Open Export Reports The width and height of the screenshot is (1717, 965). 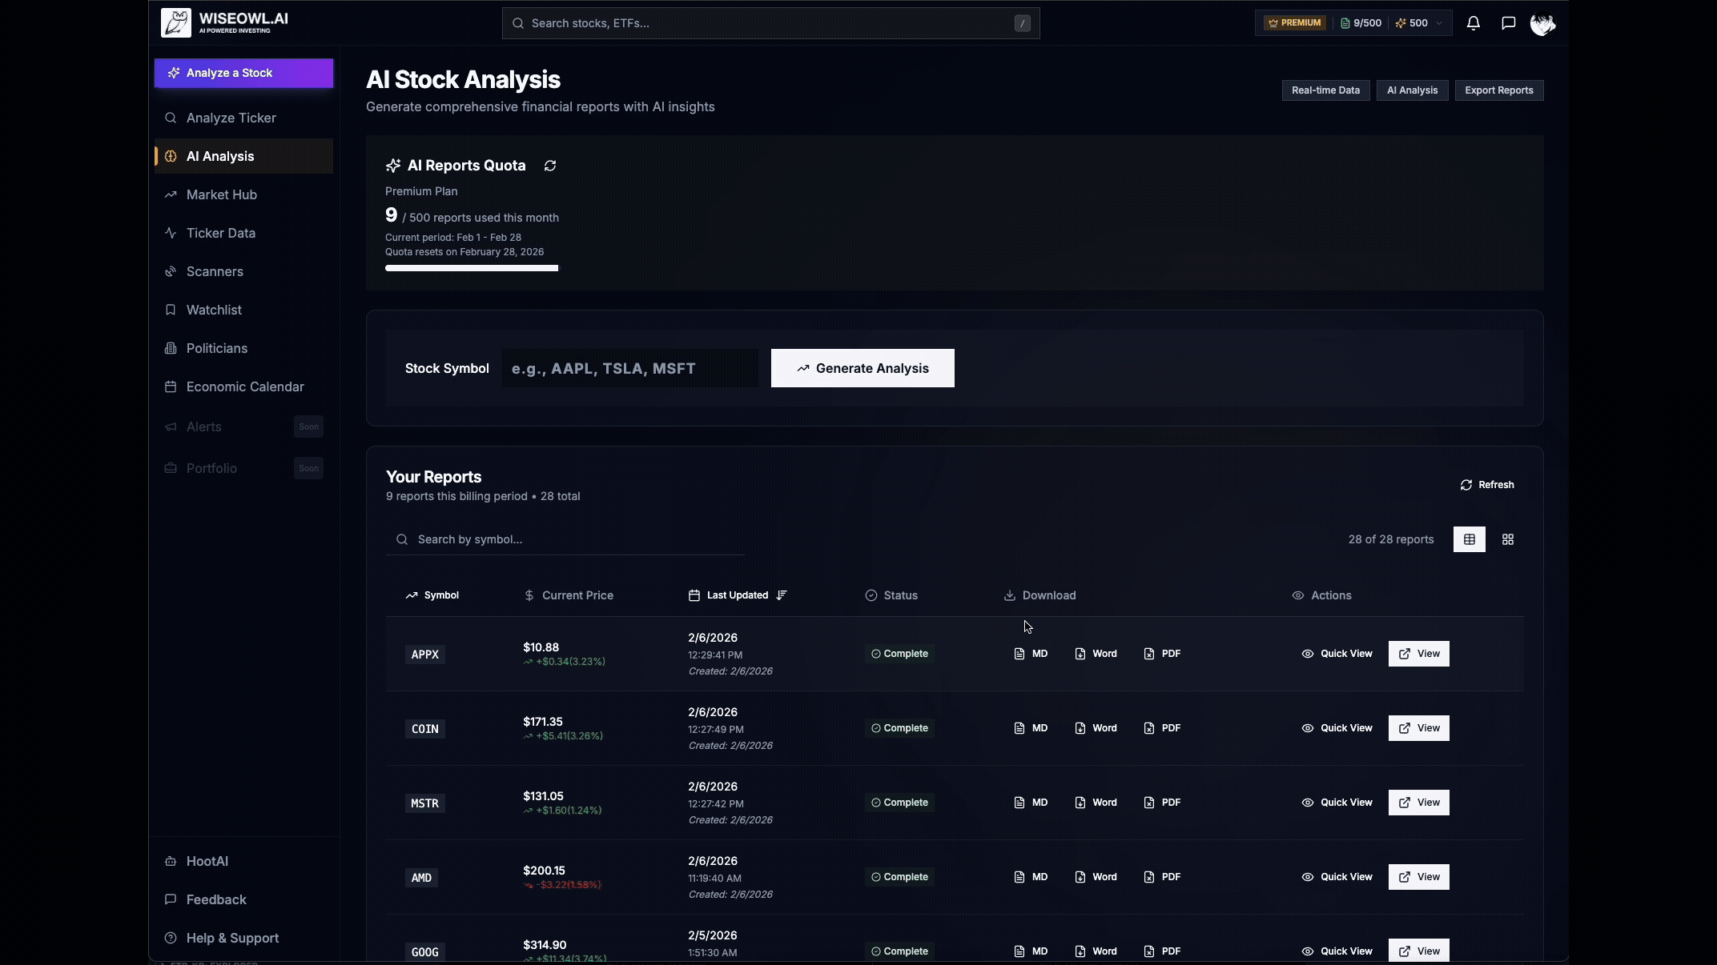(x=1499, y=90)
